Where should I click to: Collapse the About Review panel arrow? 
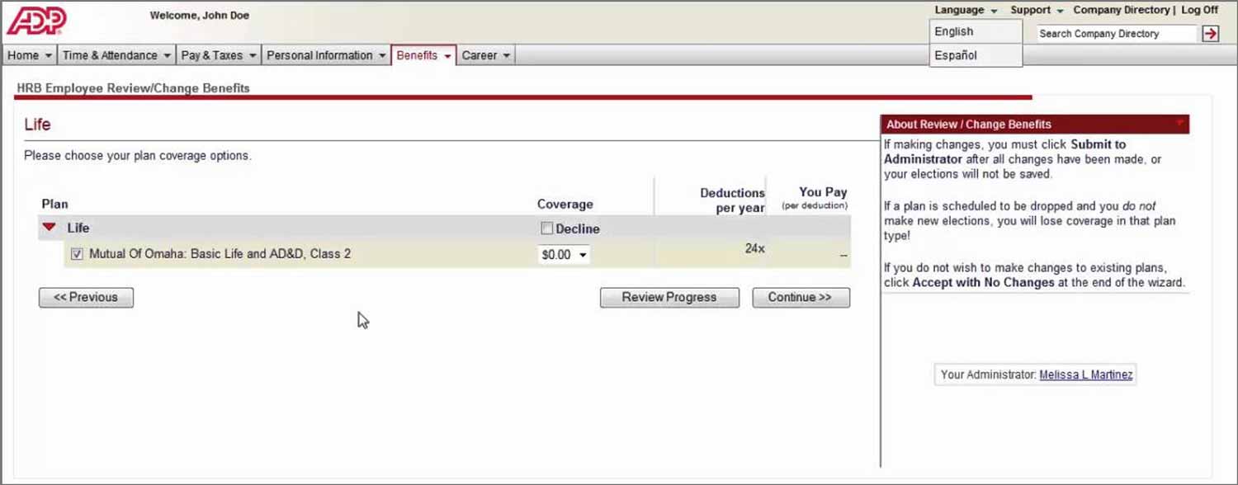pyautogui.click(x=1179, y=124)
